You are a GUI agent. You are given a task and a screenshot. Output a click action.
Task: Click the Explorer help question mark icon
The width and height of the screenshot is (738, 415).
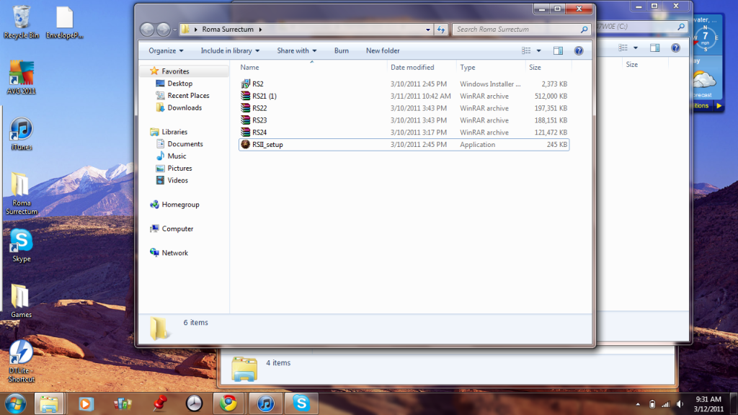578,51
